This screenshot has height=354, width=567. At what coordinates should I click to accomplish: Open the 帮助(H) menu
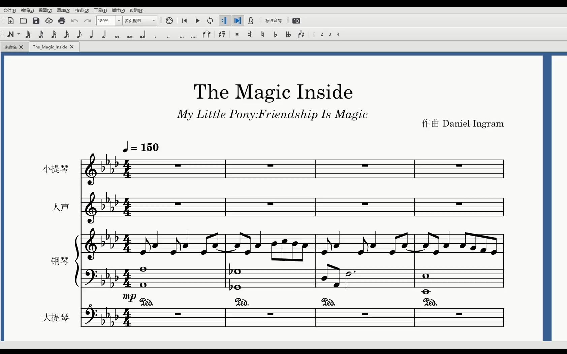click(x=136, y=10)
